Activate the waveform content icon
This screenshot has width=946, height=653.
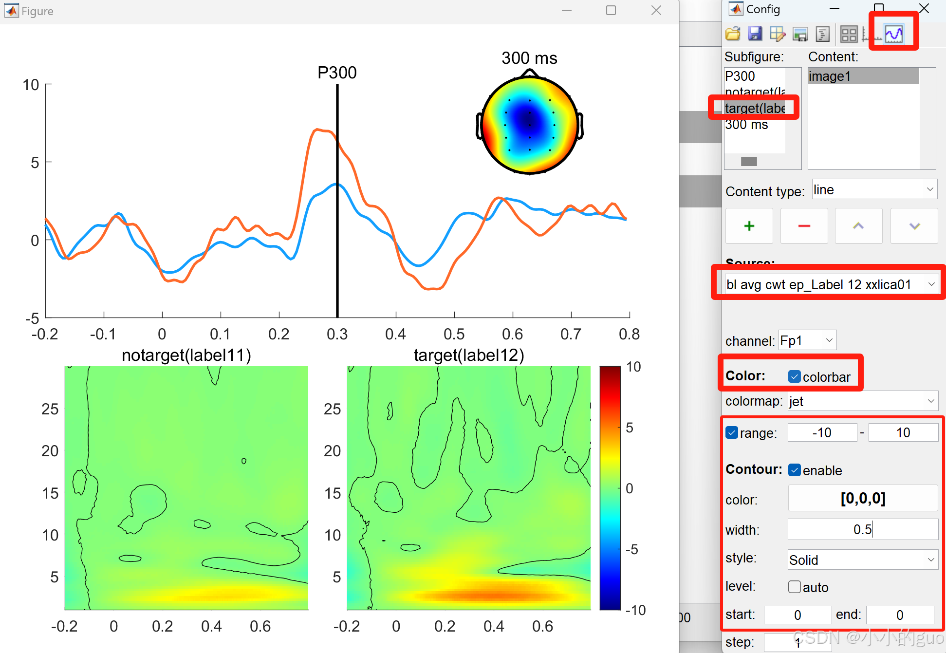(894, 34)
